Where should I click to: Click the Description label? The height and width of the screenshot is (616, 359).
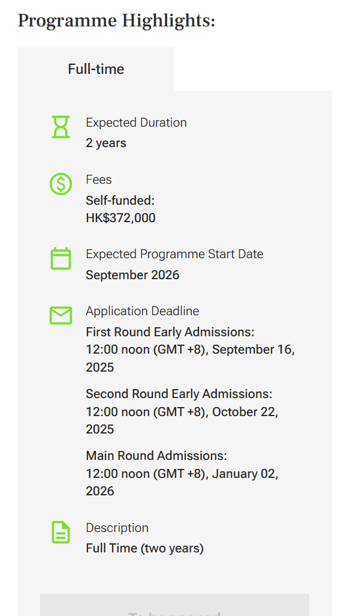[117, 528]
